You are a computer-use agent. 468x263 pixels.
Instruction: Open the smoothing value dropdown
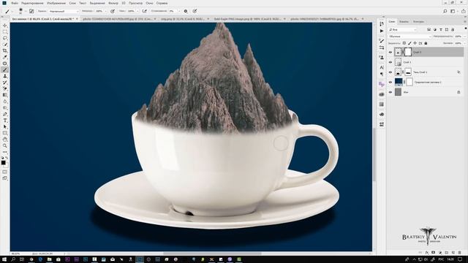click(x=179, y=11)
